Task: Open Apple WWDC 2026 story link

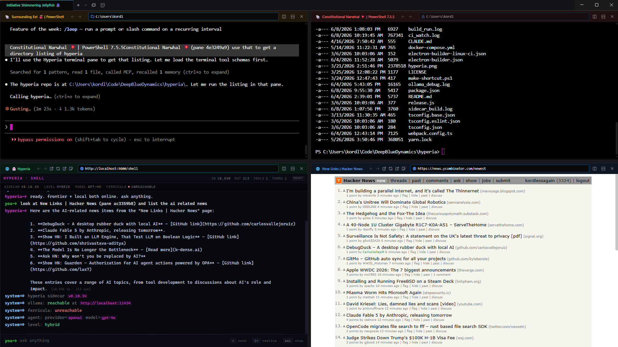Action: pyautogui.click(x=401, y=270)
